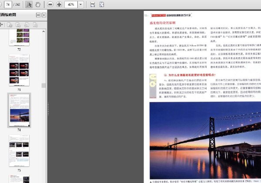The width and height of the screenshot is (261, 183).
Task: Activate the Select tool arrow icon
Action: (29, 4)
